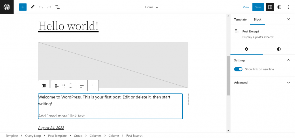The width and height of the screenshot is (295, 138).
Task: Select Template in the breadcrumb
Action: (x=12, y=136)
